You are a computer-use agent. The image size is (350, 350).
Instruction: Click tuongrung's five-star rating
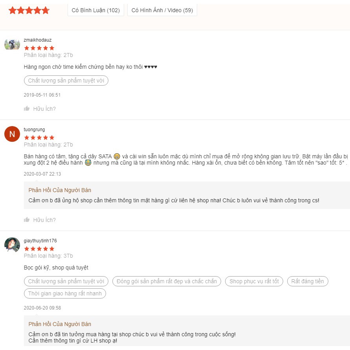click(x=39, y=137)
